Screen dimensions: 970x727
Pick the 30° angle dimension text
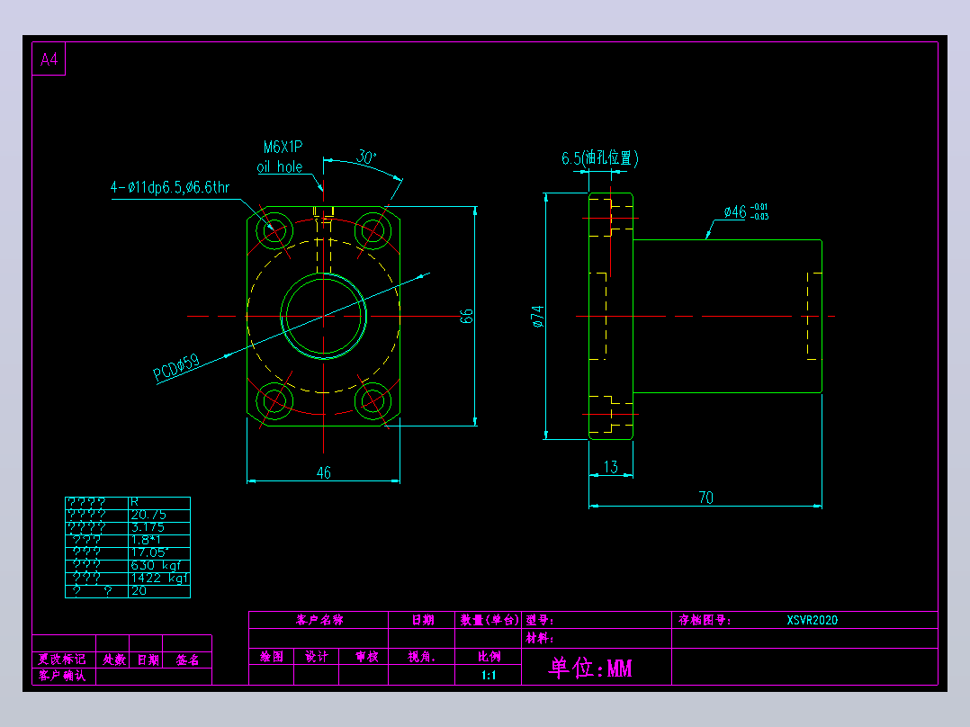(365, 157)
